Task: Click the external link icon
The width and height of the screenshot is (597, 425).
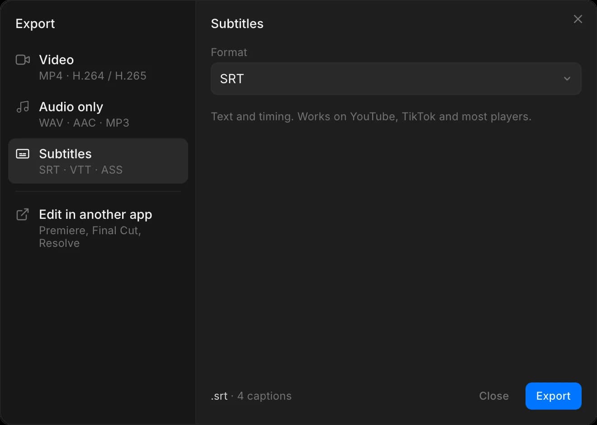Action: tap(23, 214)
